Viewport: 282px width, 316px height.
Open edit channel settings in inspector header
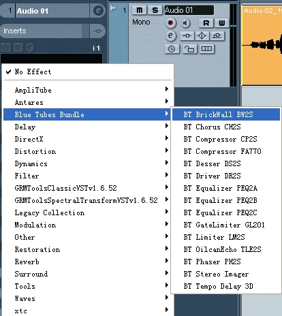pyautogui.click(x=98, y=10)
